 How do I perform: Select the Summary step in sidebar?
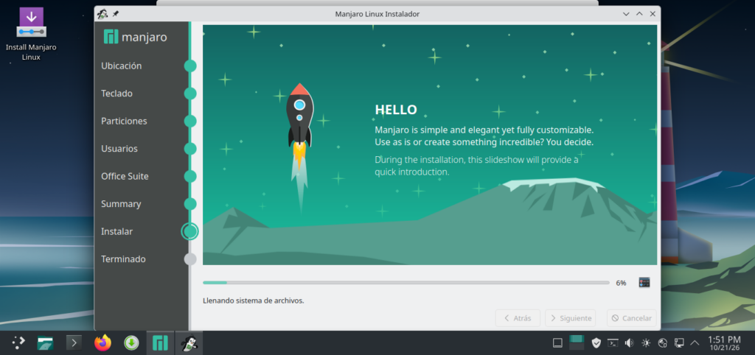(x=121, y=204)
